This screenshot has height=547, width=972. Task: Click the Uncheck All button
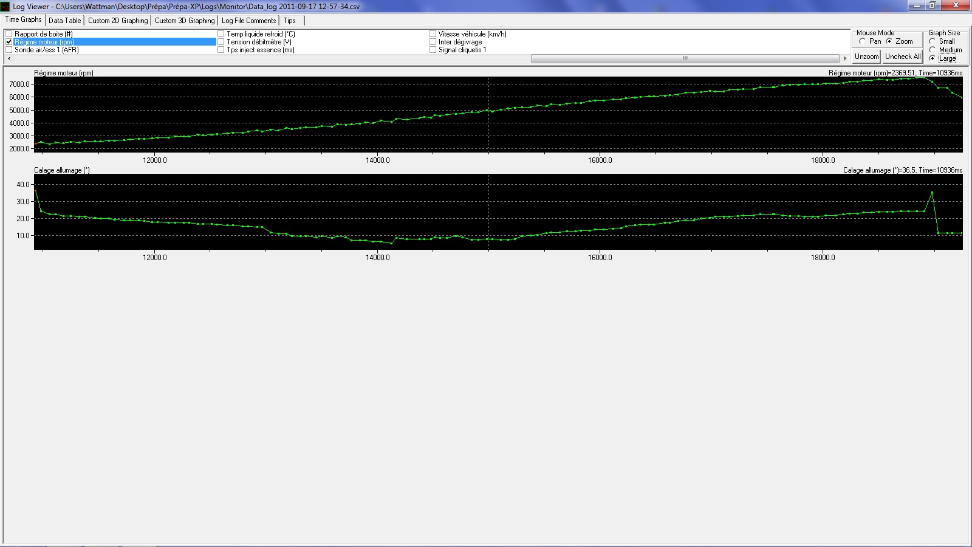[x=903, y=57]
